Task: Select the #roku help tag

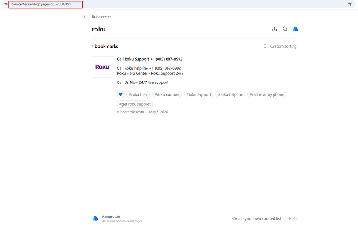Action: [x=138, y=94]
